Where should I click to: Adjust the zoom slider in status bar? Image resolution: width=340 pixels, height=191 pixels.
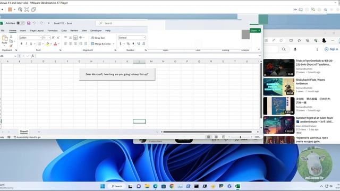coord(240,137)
